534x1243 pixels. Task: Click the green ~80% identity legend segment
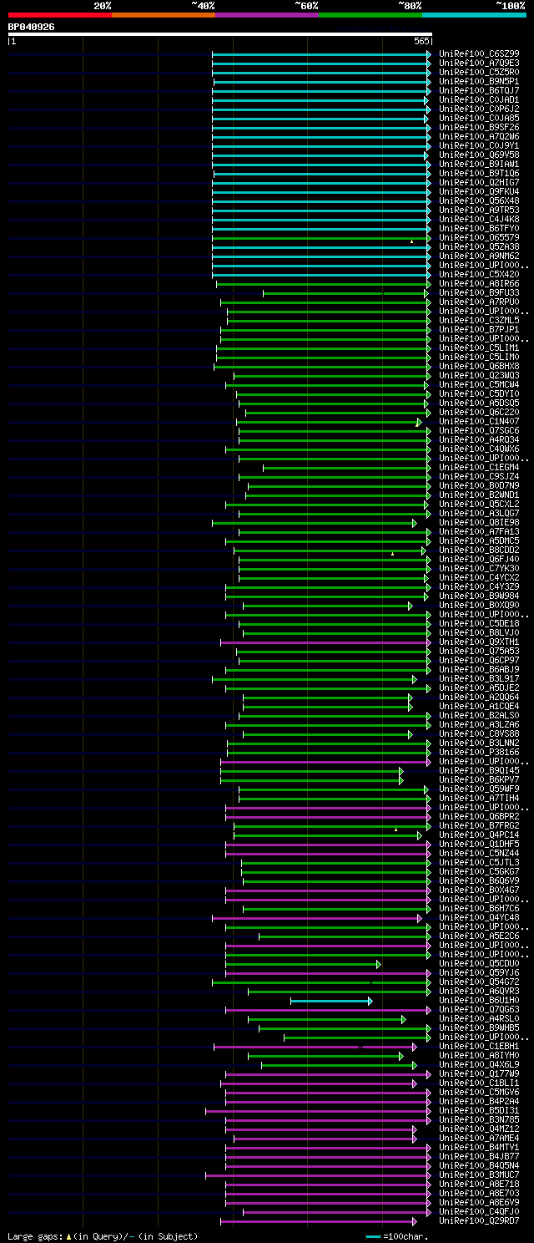370,15
